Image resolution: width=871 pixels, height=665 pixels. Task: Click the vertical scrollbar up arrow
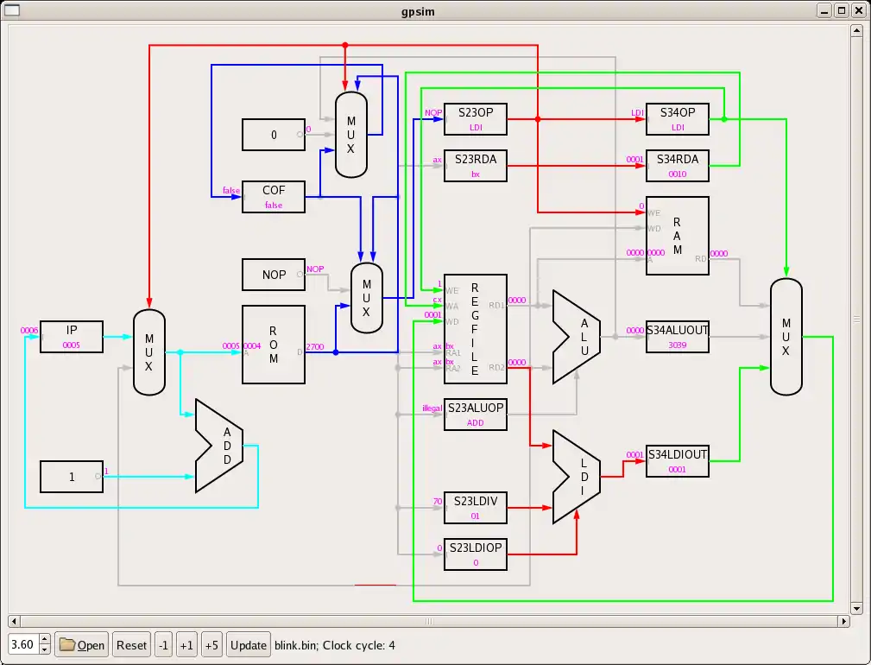pyautogui.click(x=856, y=30)
